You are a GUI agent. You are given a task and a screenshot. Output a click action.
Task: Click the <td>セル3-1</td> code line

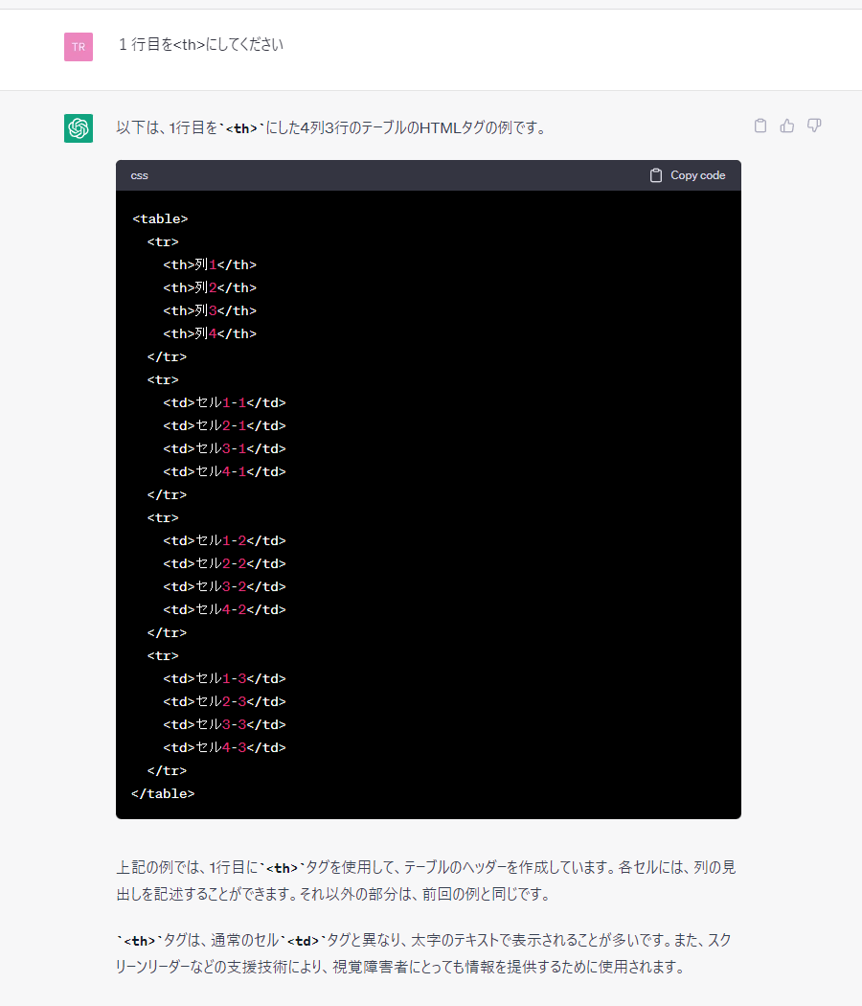pos(224,449)
